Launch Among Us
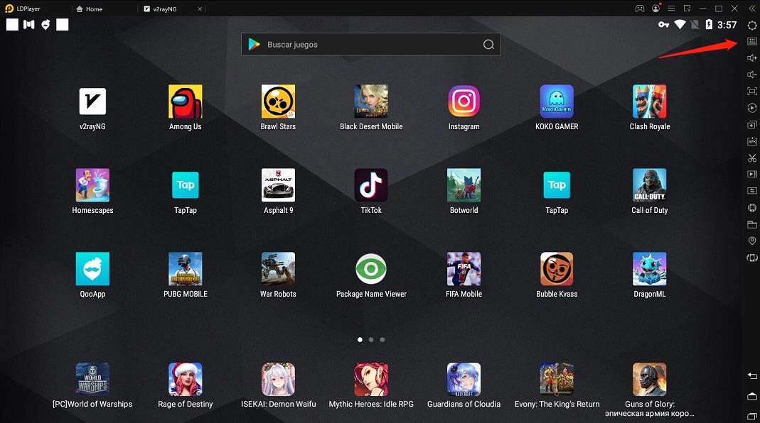The height and width of the screenshot is (423, 760). 185,101
